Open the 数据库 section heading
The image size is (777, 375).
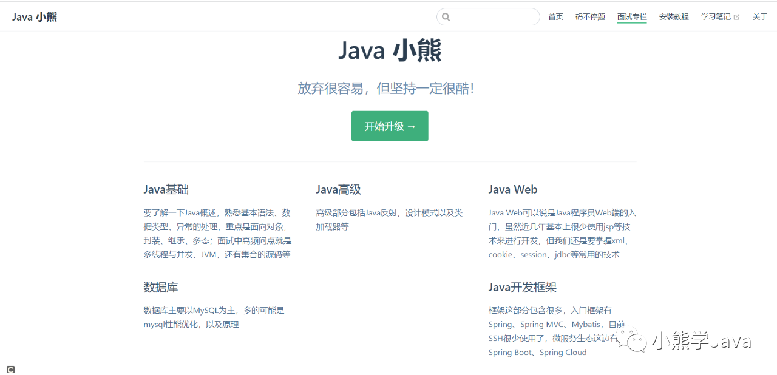pos(160,287)
